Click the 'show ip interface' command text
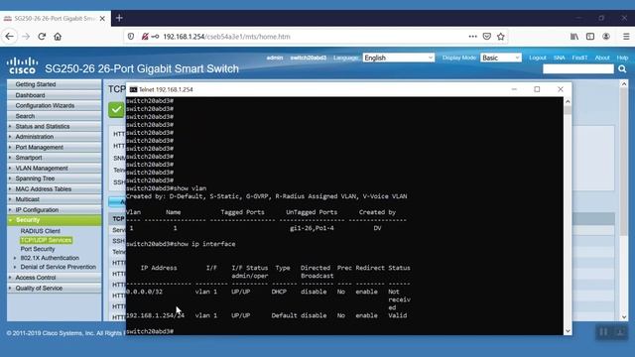 coord(204,244)
